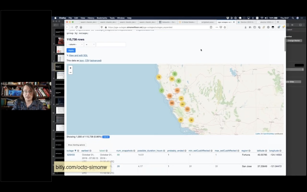Open the filter operator dropdown

pos(90,44)
